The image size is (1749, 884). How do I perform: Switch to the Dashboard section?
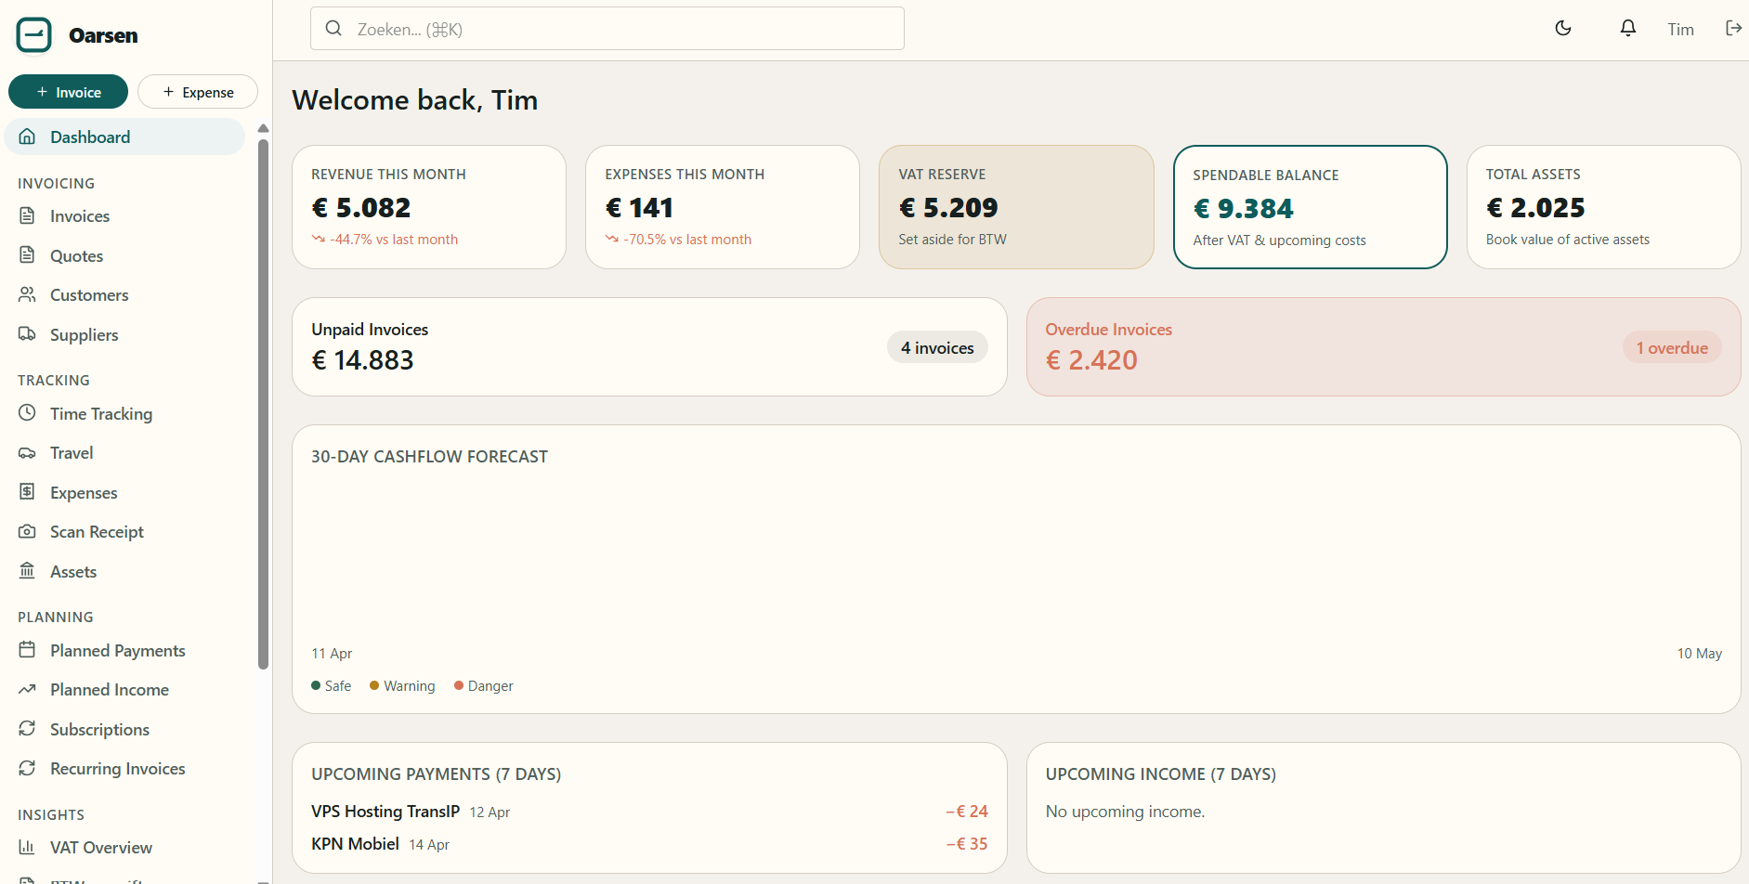pyautogui.click(x=89, y=136)
